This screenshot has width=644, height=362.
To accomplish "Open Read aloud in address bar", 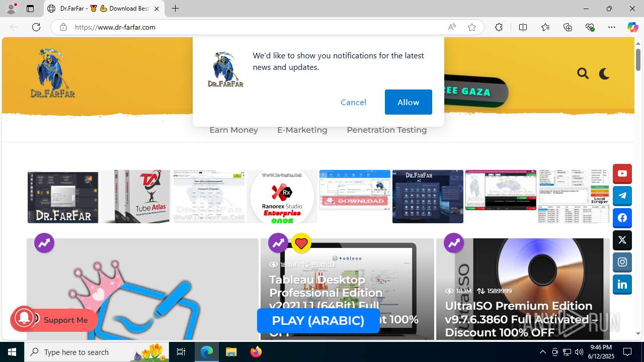I will click(x=452, y=27).
